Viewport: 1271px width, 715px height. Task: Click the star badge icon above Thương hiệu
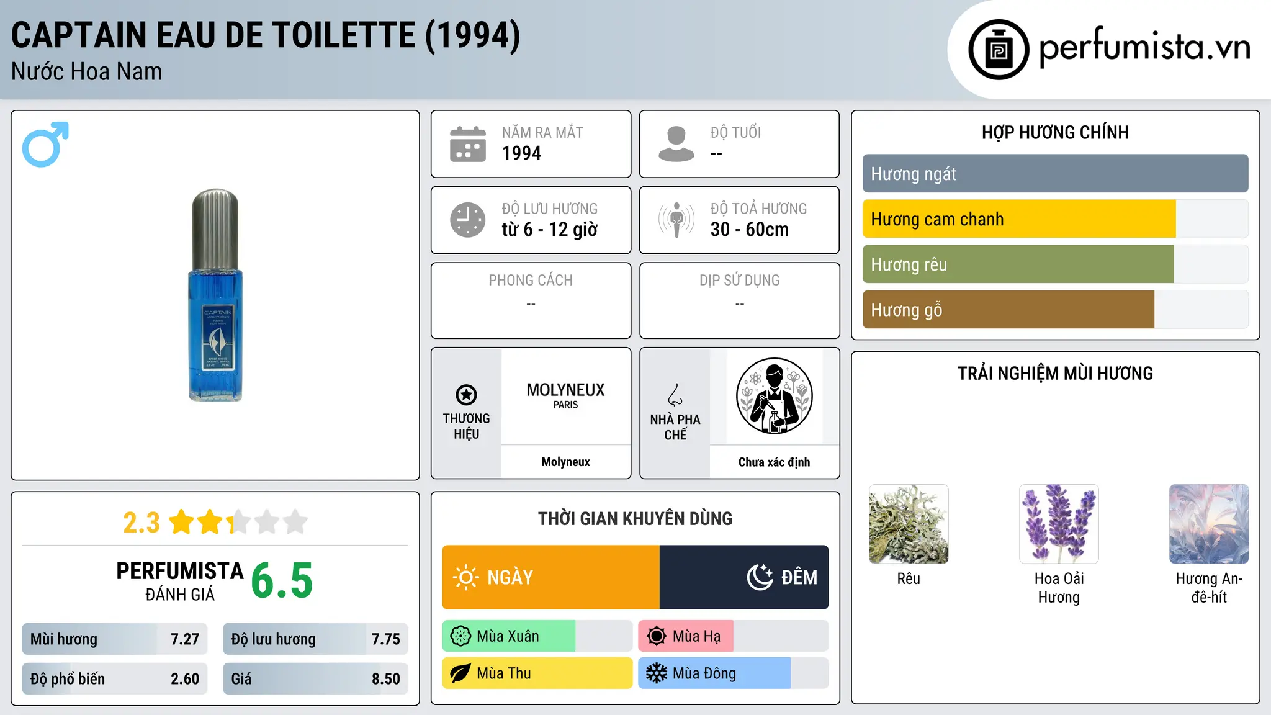[x=466, y=395]
